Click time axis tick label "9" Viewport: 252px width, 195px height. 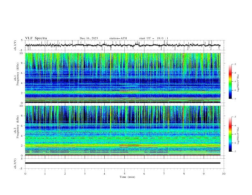204,174
